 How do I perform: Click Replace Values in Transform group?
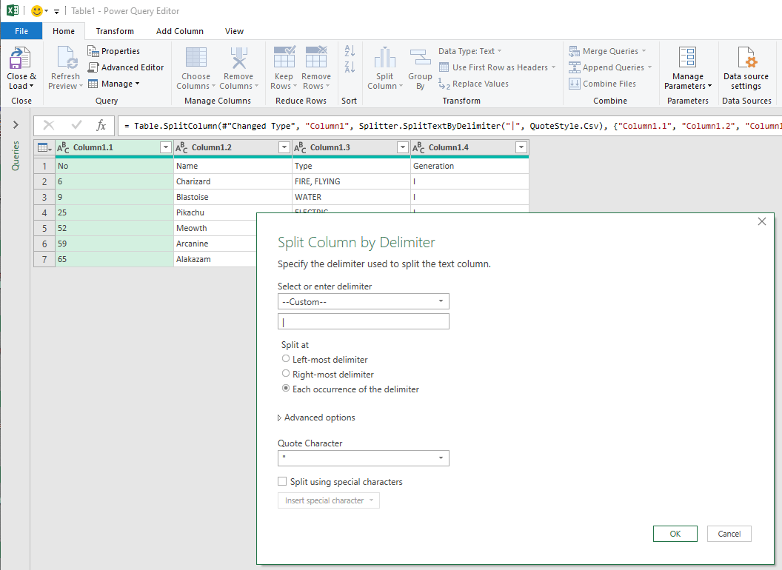point(474,84)
